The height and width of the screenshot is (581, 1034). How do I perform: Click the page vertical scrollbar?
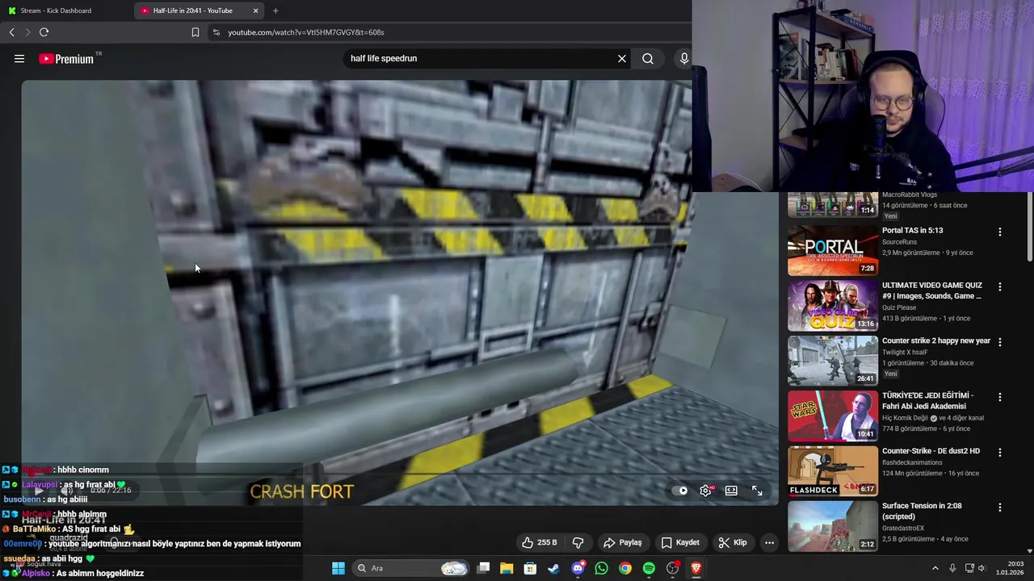1029,228
